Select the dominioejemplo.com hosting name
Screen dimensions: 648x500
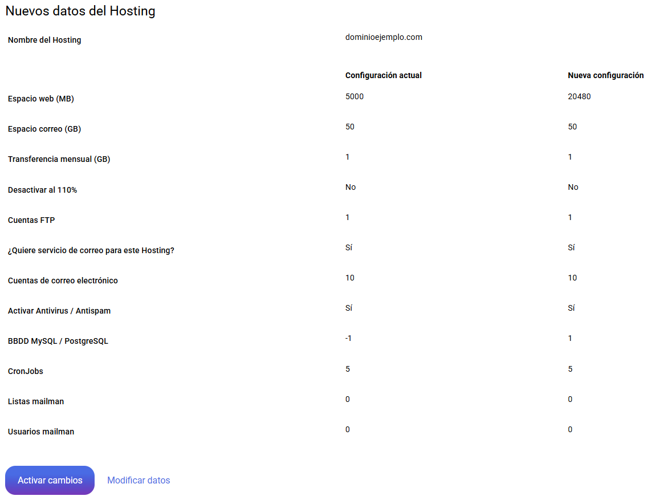[384, 37]
